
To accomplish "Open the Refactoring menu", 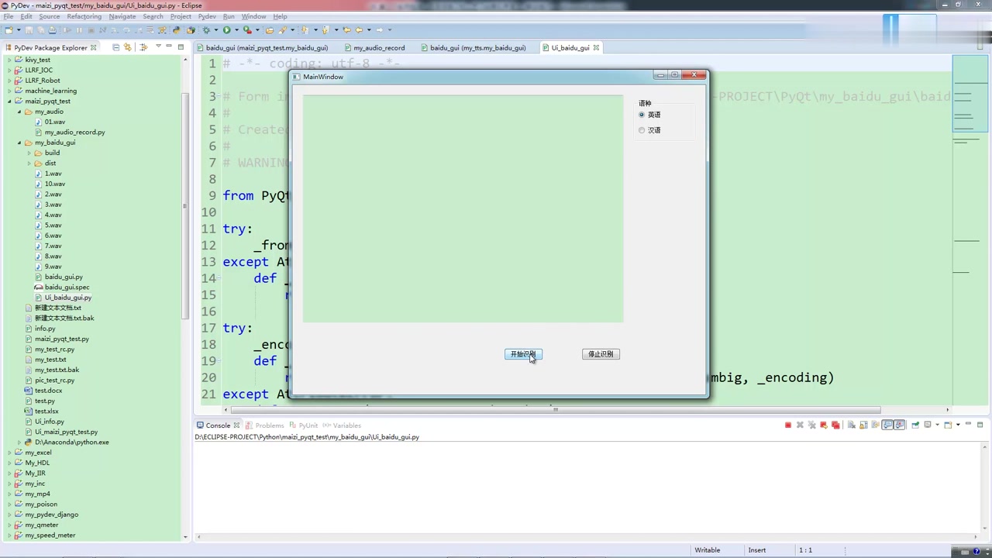I will pos(84,16).
